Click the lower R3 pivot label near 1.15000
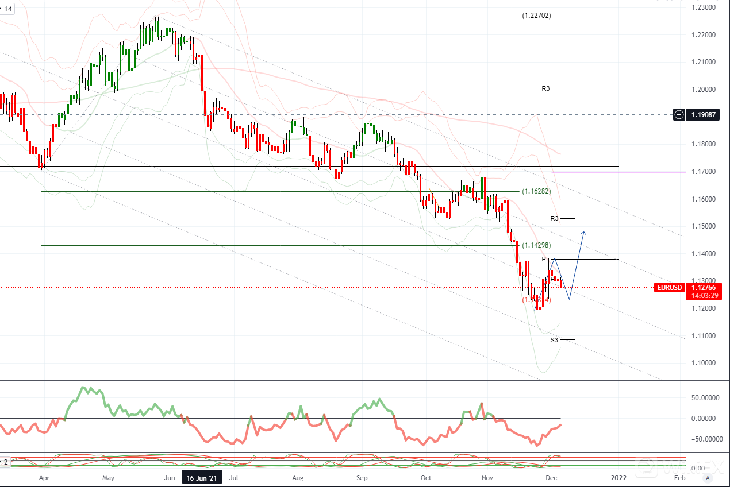The image size is (730, 487). (x=554, y=218)
